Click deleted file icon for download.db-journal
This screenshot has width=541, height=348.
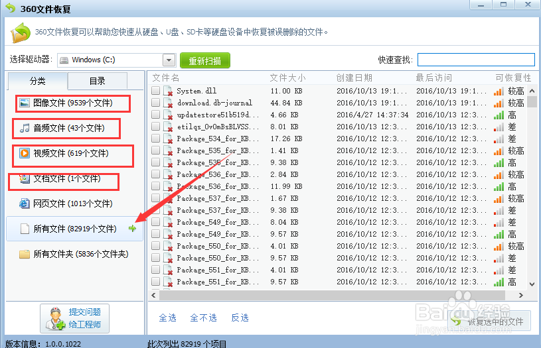click(168, 103)
